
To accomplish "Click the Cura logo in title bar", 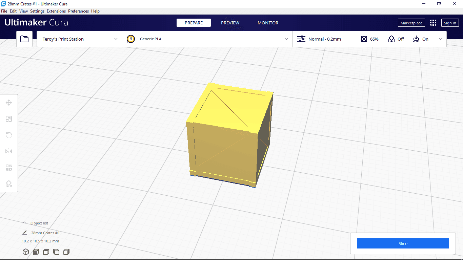I will click(4, 4).
